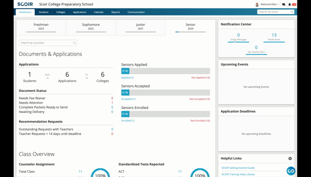311x177 pixels.
Task: Click Awaiting Delivery count
Action: point(112,112)
